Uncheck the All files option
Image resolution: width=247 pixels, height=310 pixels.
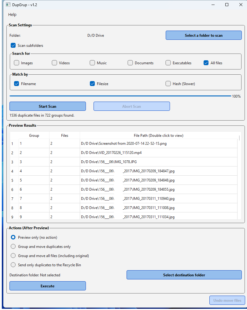(x=206, y=62)
